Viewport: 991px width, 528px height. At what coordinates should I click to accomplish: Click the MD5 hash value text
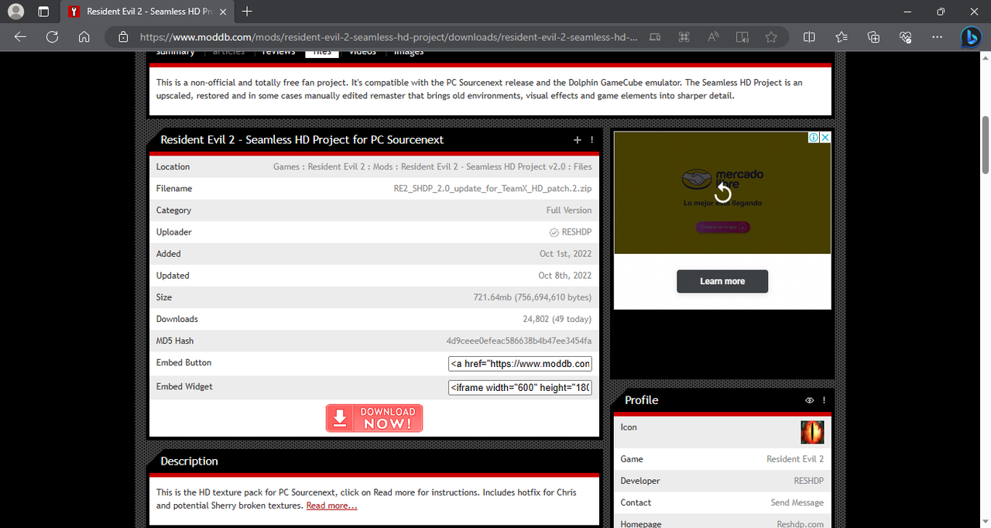[519, 341]
